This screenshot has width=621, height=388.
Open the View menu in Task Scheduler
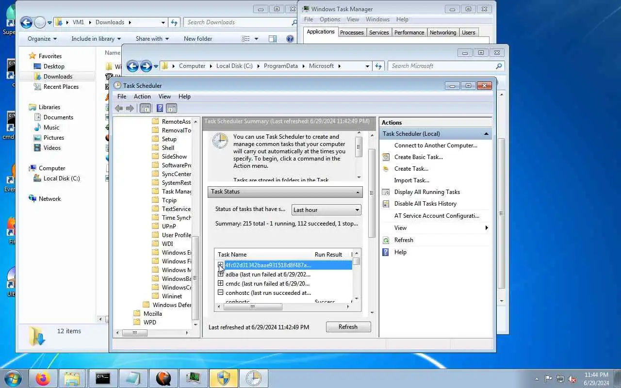[164, 97]
